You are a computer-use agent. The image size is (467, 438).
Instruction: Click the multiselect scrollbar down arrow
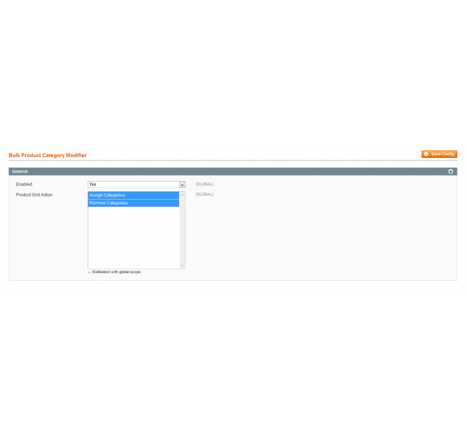click(x=182, y=265)
